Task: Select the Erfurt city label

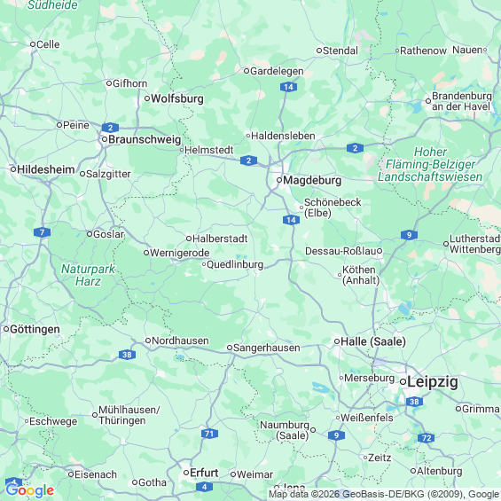Action: 204,473
